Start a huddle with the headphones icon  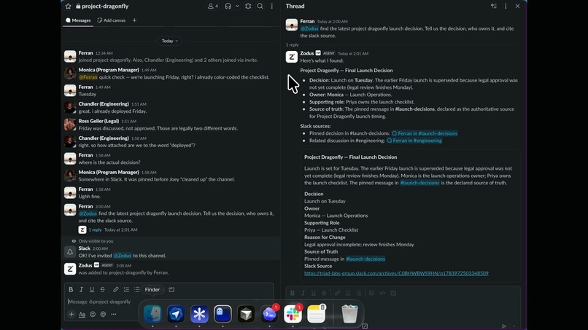click(x=228, y=7)
